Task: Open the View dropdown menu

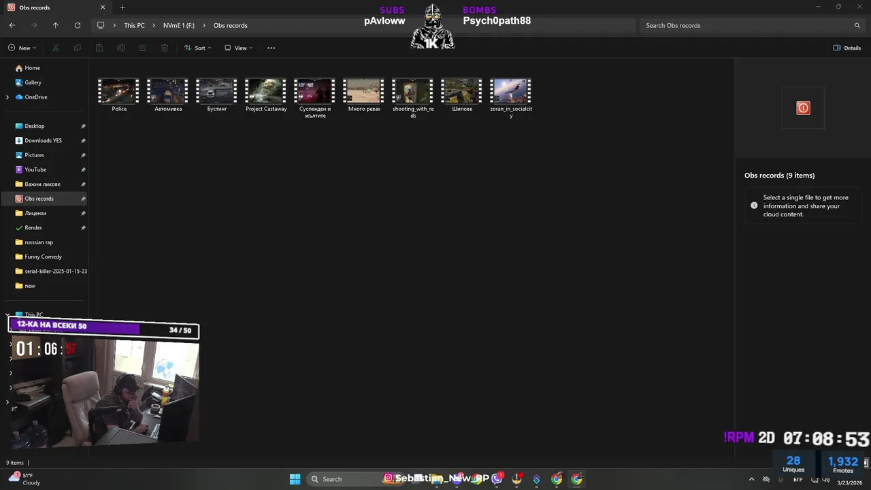Action: point(239,48)
